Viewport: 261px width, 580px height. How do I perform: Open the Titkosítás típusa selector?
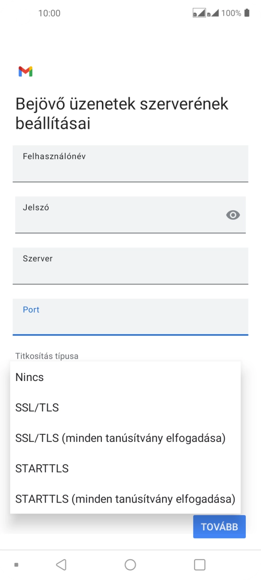pyautogui.click(x=46, y=356)
